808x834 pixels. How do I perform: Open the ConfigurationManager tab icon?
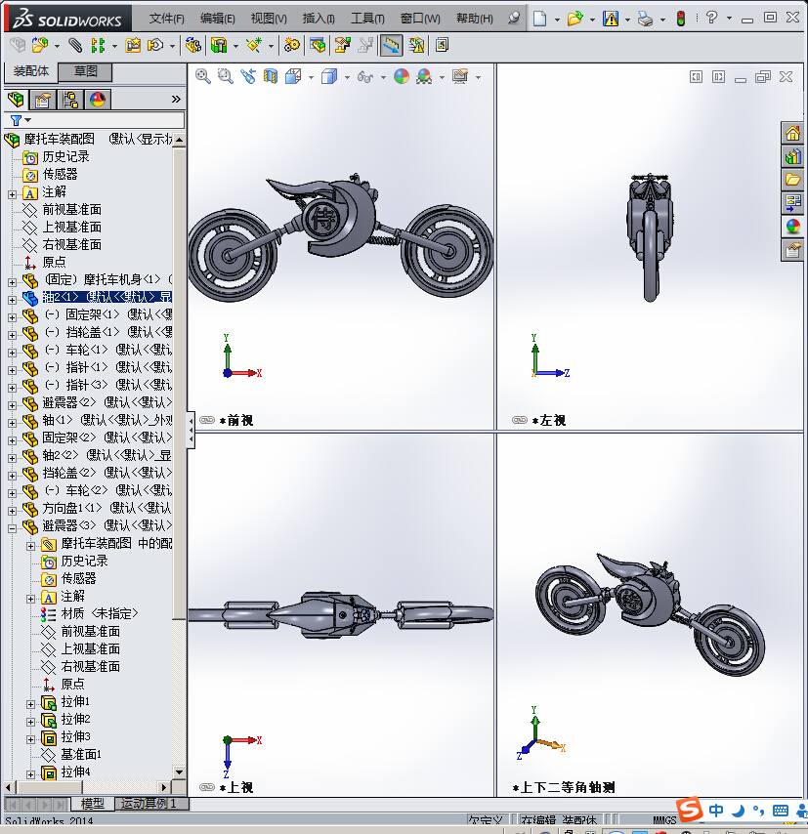70,100
